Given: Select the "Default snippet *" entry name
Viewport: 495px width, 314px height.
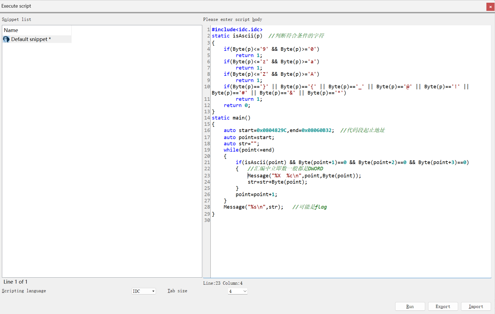Looking at the screenshot, I should tap(31, 39).
